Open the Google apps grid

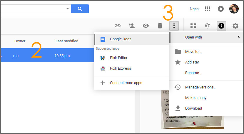click(208, 9)
